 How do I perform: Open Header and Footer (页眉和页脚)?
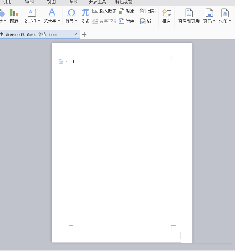tap(189, 13)
